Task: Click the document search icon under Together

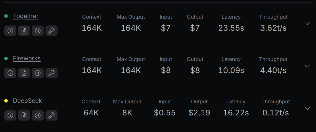Action: pos(24,31)
